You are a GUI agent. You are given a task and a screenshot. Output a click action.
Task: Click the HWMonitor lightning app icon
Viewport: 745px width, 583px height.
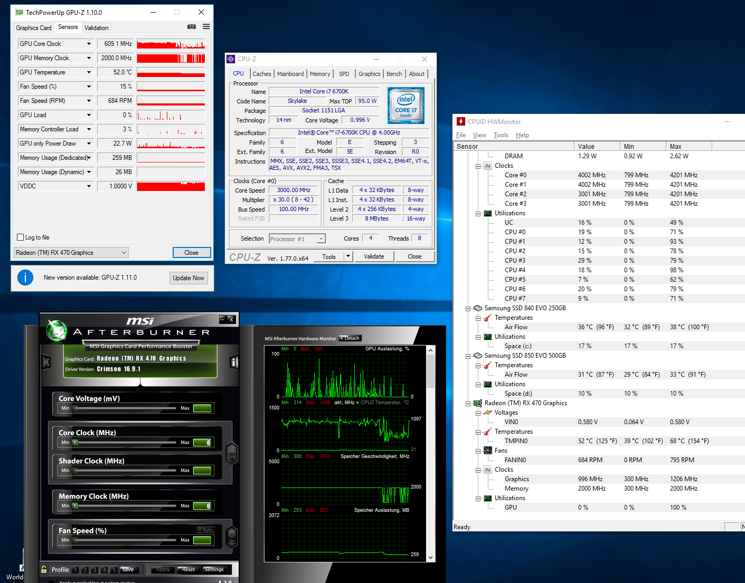461,121
